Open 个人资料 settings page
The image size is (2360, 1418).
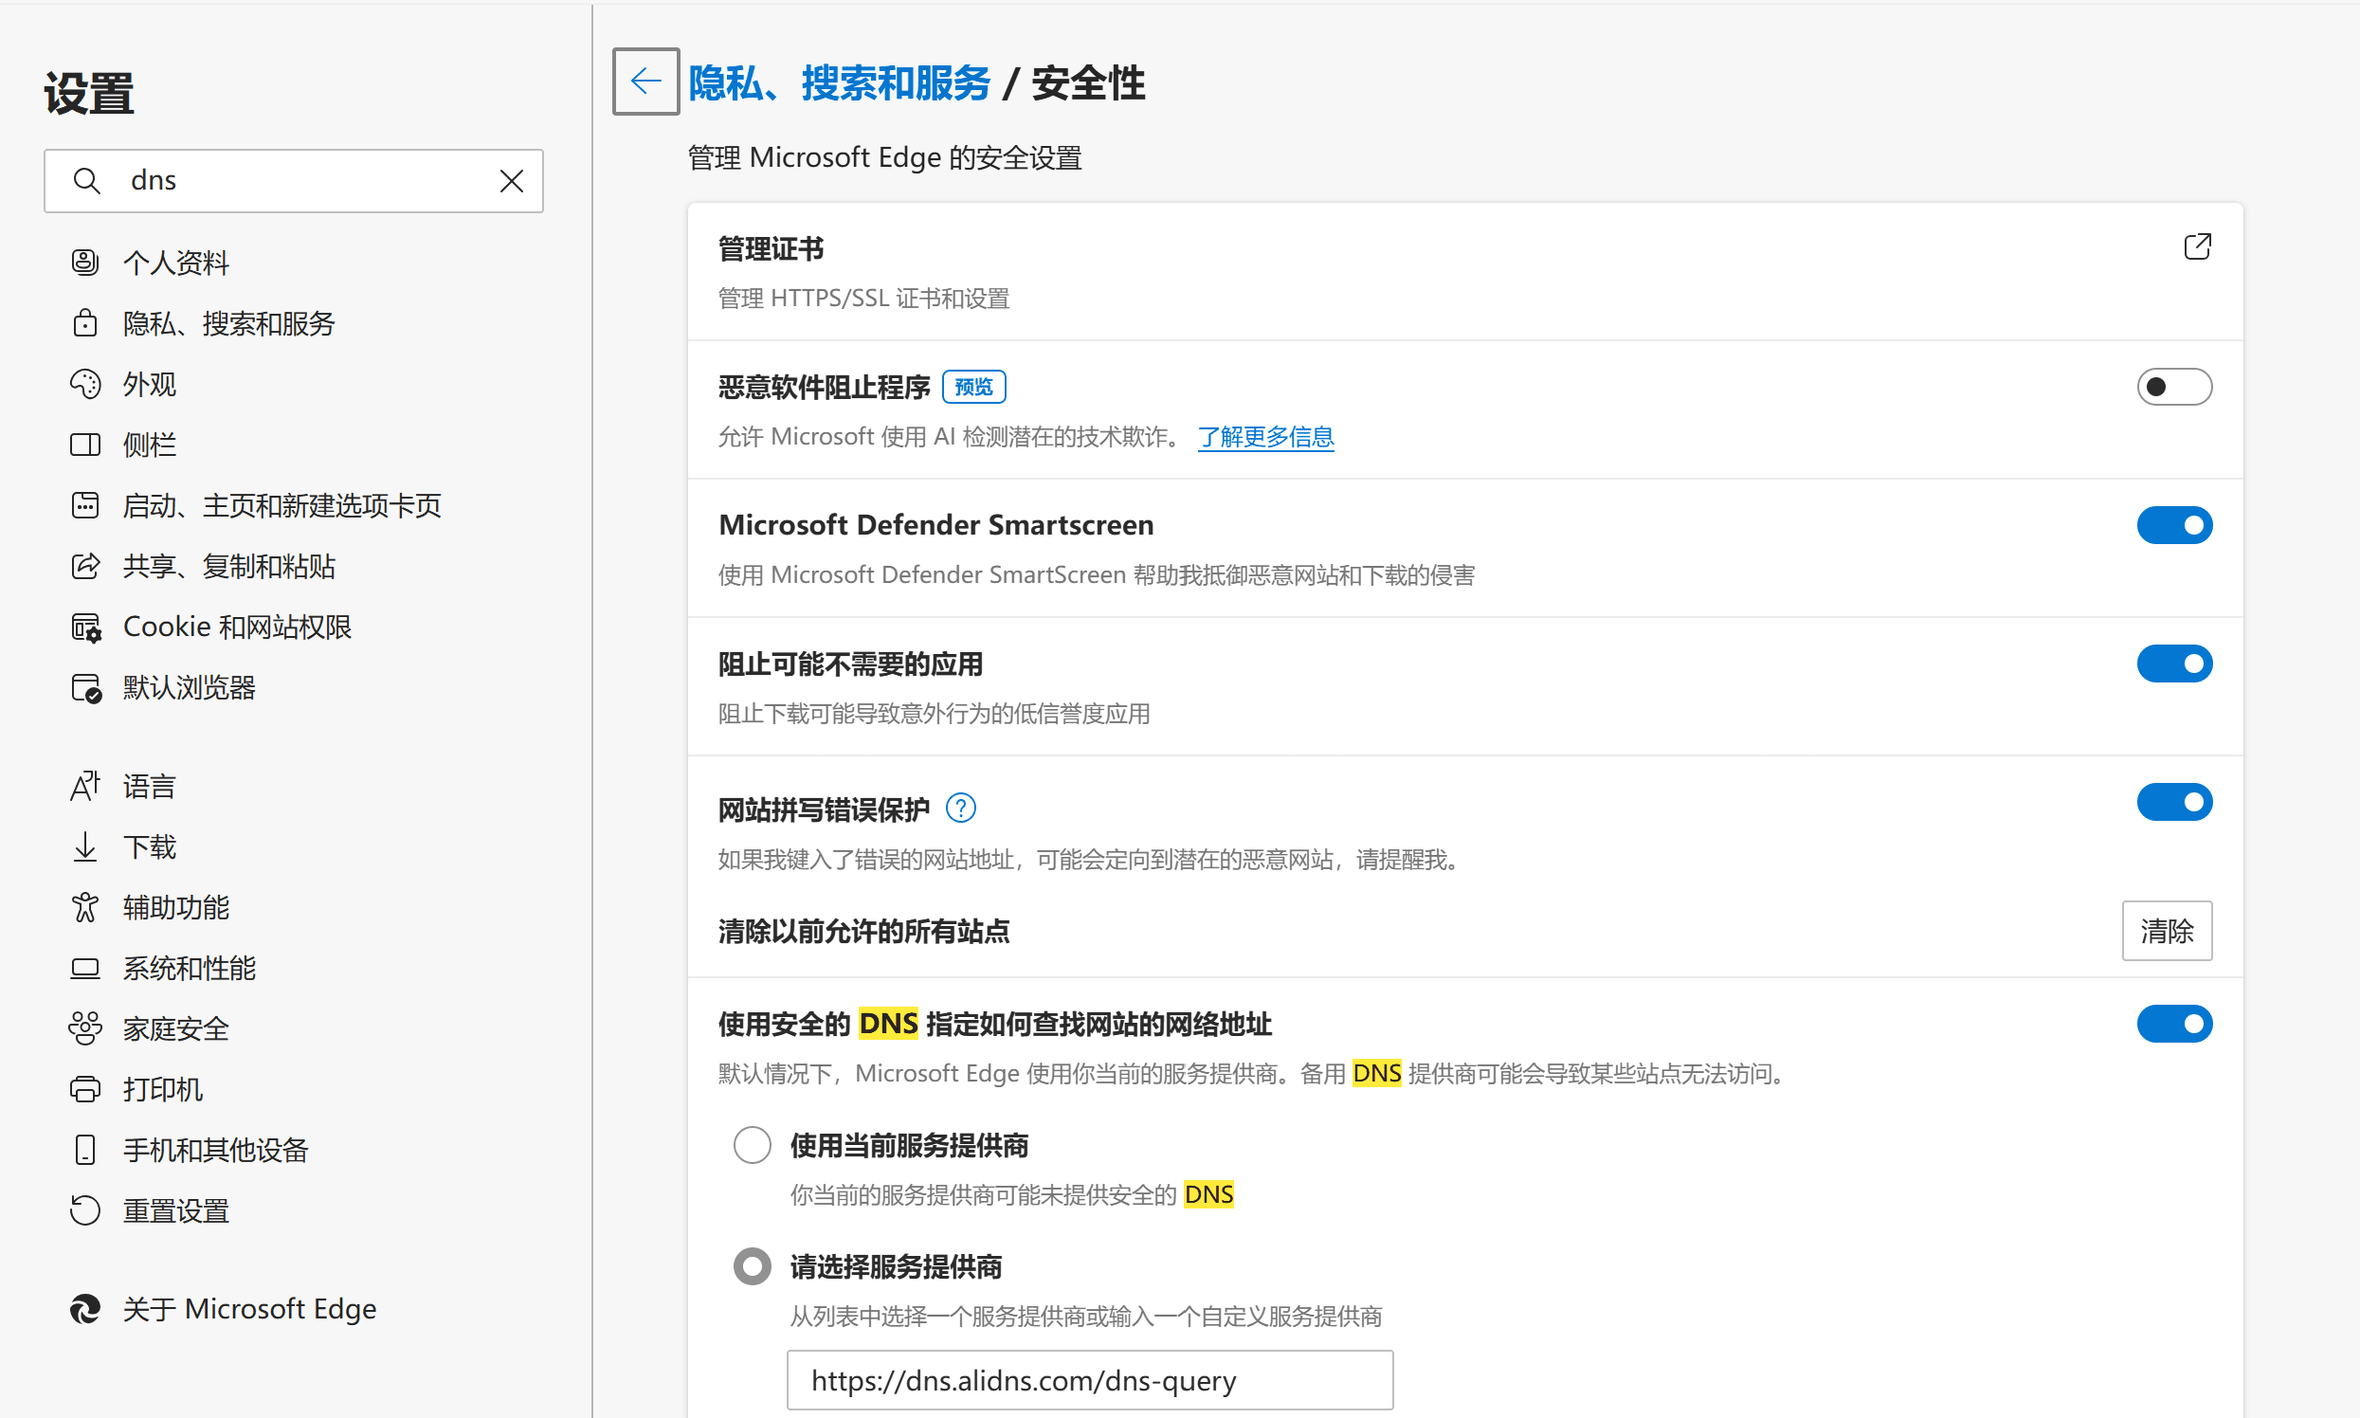pos(175,263)
